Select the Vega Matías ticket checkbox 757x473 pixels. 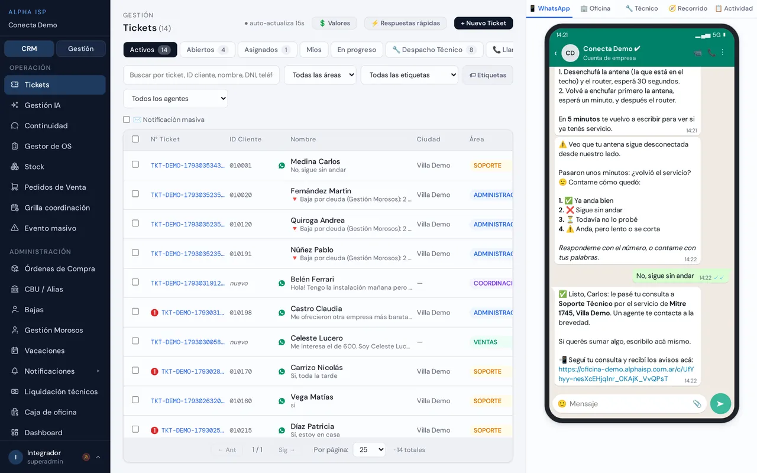(135, 400)
